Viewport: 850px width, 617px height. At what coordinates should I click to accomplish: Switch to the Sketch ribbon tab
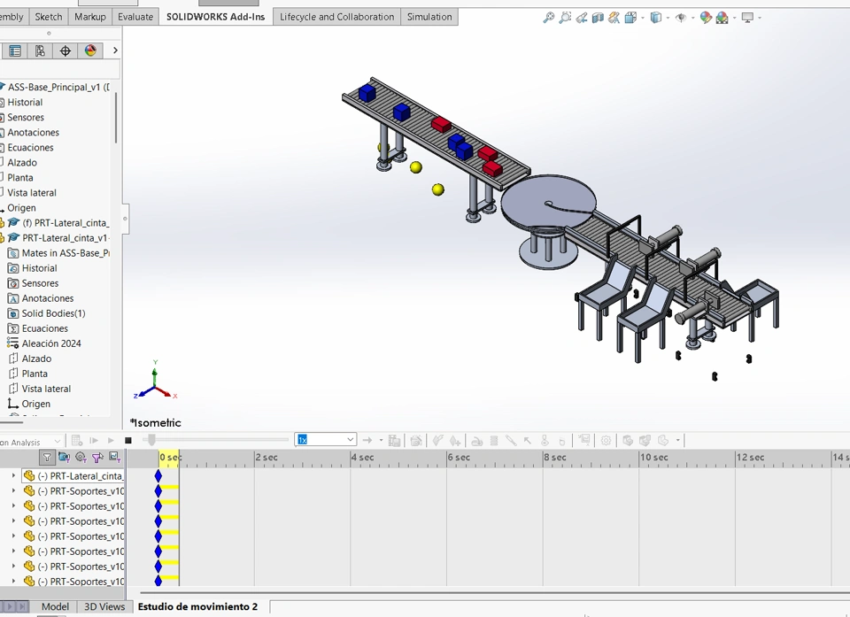pyautogui.click(x=48, y=17)
